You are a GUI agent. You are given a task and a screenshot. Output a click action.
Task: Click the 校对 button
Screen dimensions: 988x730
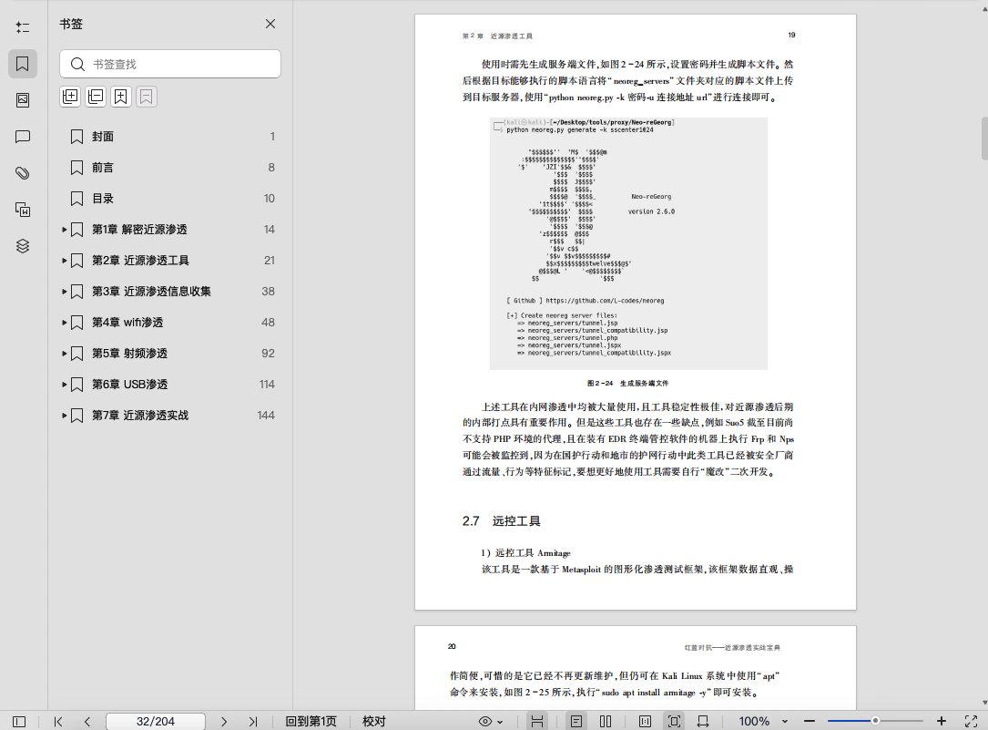click(373, 721)
